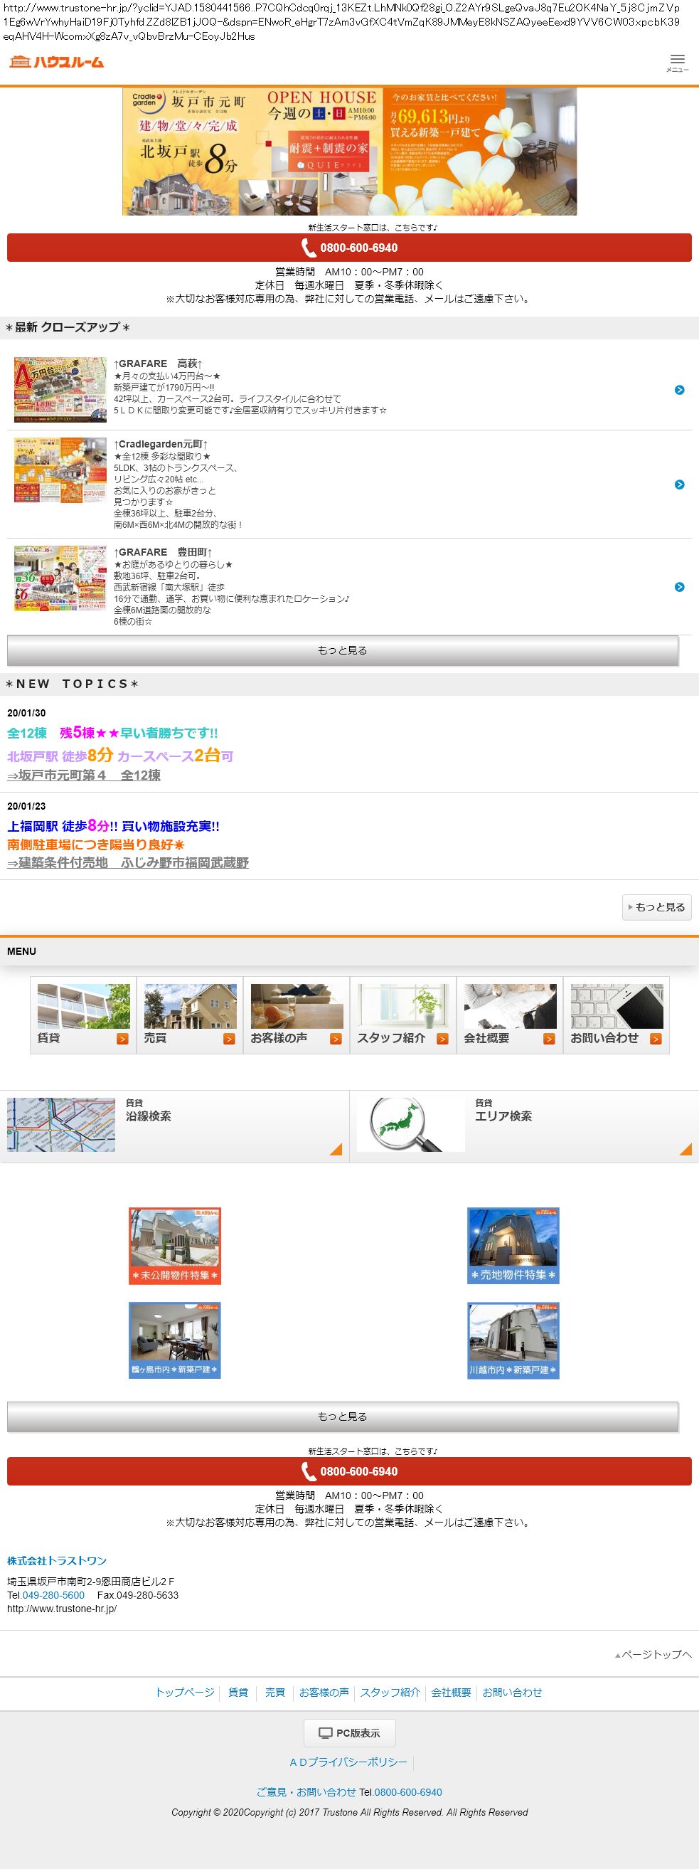Open the GRAFARE 豊田町 flyer thumbnail

[x=60, y=578]
